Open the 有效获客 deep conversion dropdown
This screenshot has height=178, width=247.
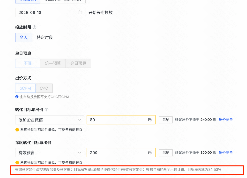(49, 153)
